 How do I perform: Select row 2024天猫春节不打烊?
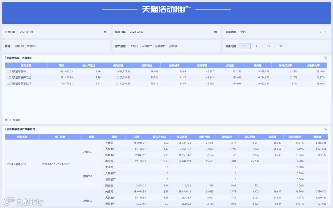(x=166, y=84)
